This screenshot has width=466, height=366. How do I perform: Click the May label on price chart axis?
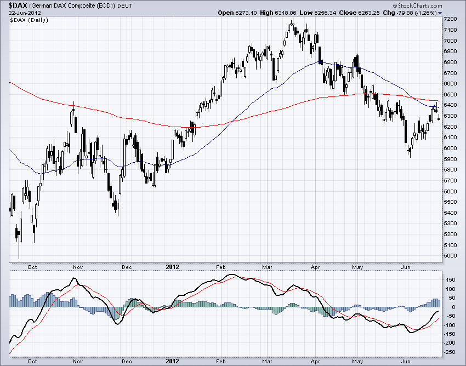(357, 267)
